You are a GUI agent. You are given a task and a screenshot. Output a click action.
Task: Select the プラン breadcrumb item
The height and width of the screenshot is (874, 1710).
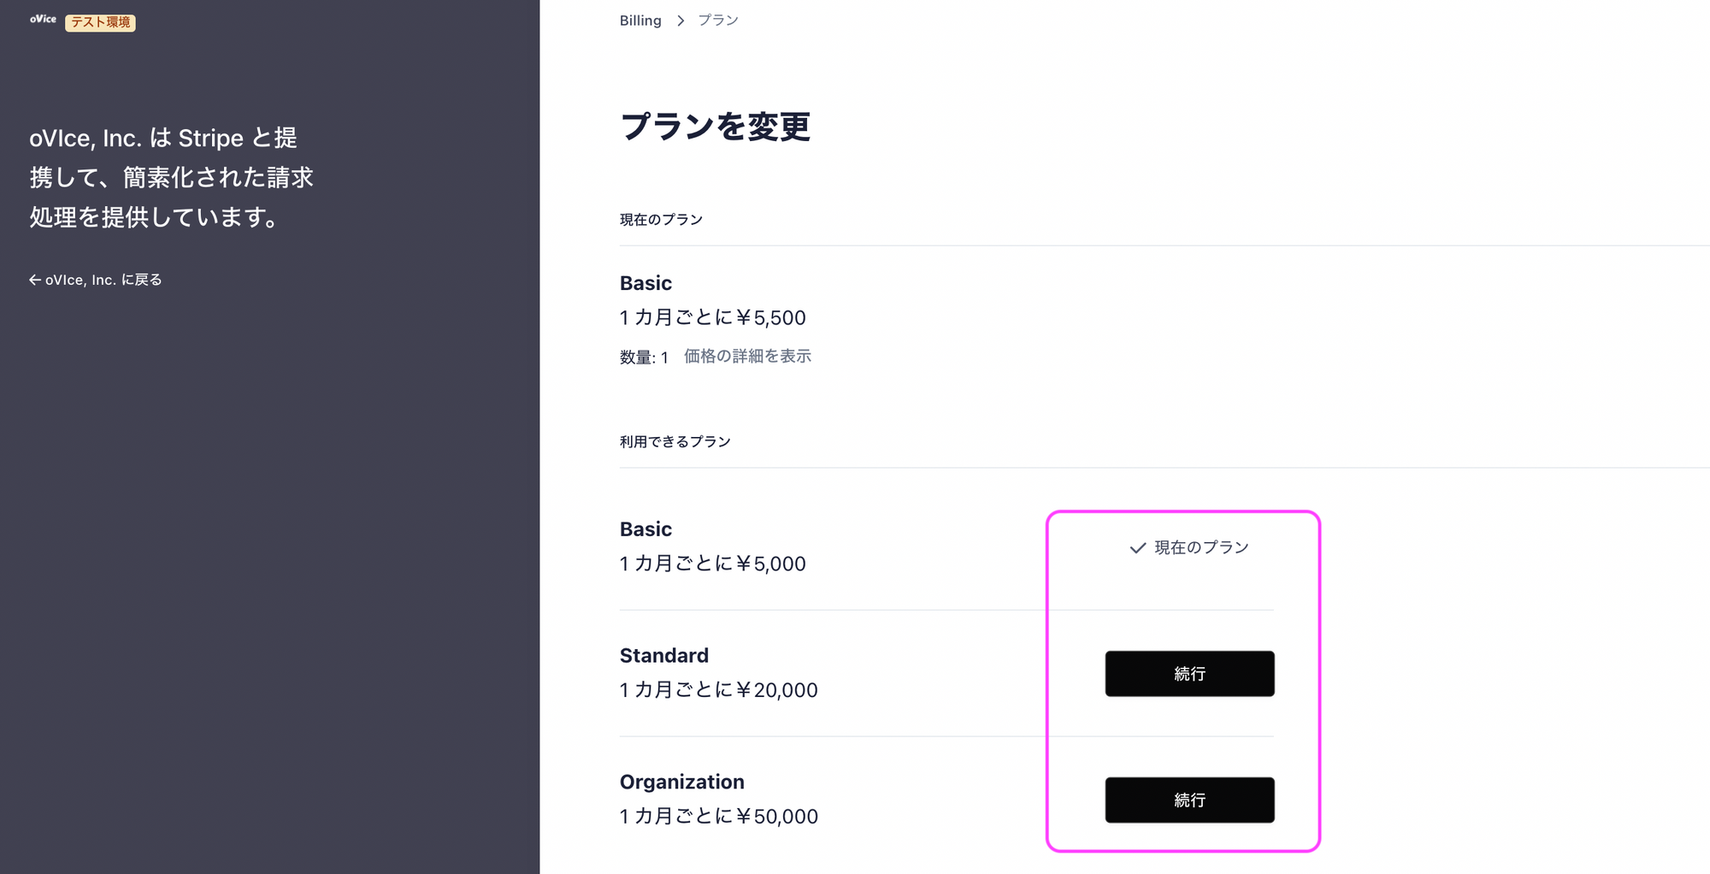718,21
